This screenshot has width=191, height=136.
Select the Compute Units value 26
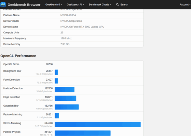pyautogui.click(x=62, y=32)
